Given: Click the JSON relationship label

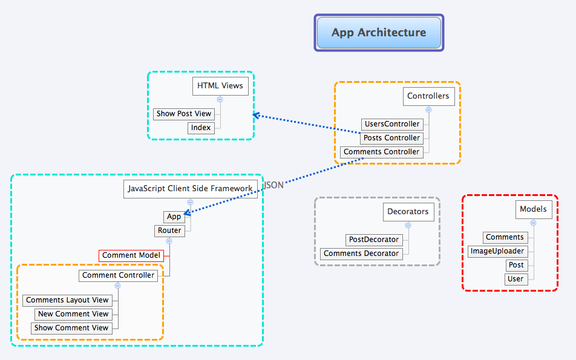Looking at the screenshot, I should (x=274, y=185).
